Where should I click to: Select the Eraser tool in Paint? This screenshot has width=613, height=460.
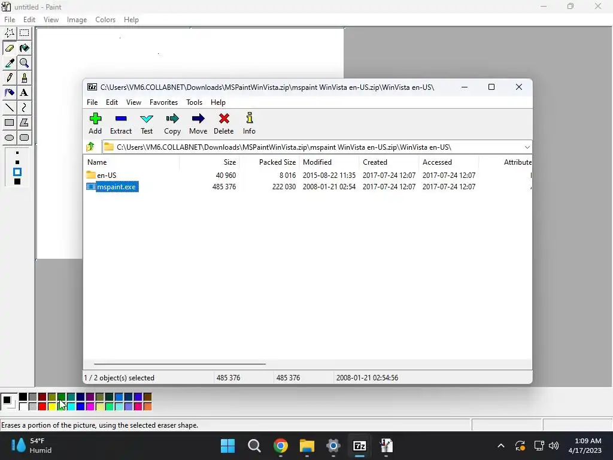[10, 48]
